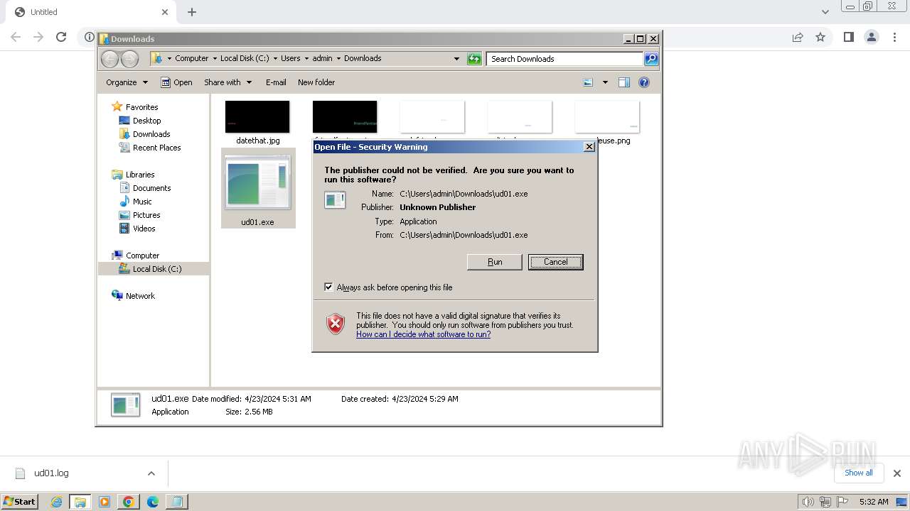Launch Internet Explorer from the taskbar
The height and width of the screenshot is (511, 910).
click(x=56, y=502)
